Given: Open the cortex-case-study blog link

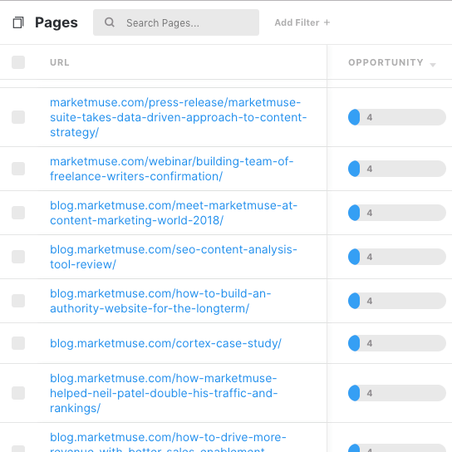Looking at the screenshot, I should click(x=165, y=343).
